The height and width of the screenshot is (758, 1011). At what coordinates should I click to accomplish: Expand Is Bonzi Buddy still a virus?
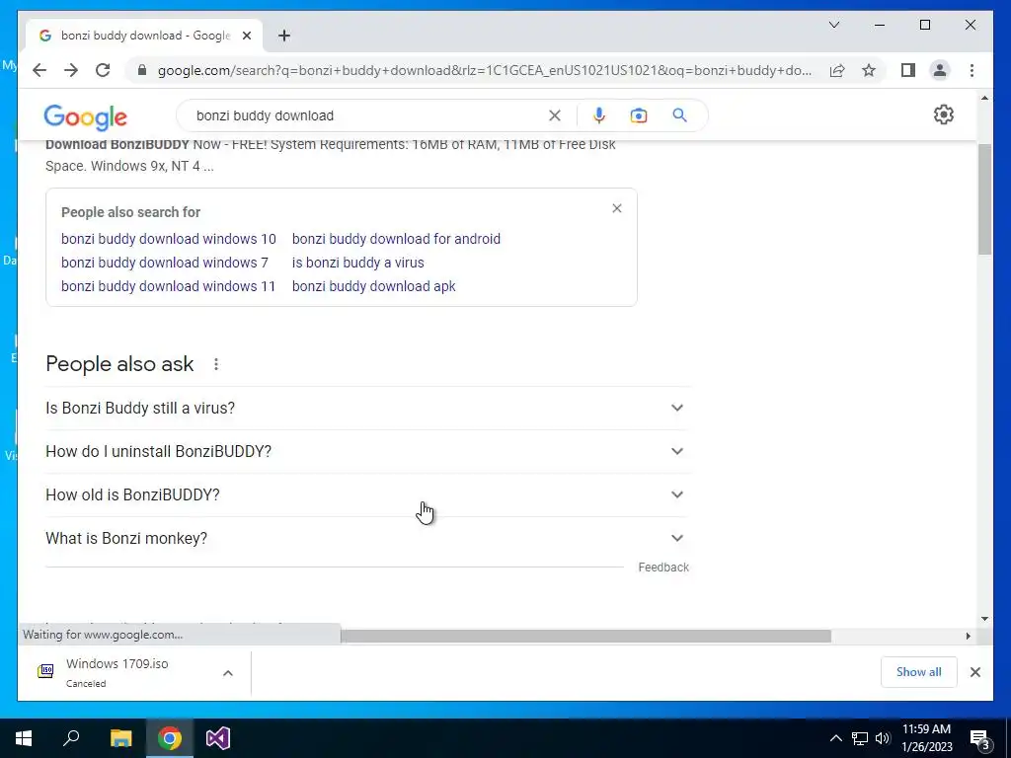pos(367,408)
